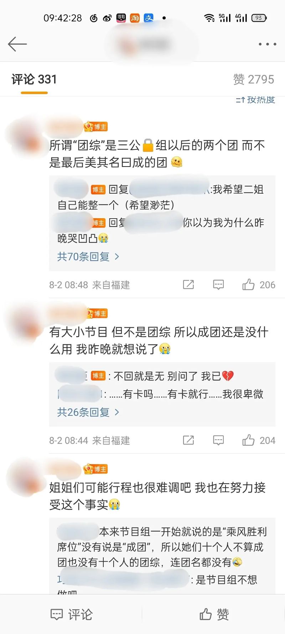Reply to the comment posted at 8-2 08:44
Viewport: 285px width, 634px height.
coord(218,440)
